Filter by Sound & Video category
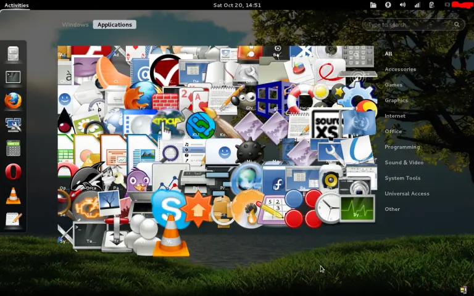The height and width of the screenshot is (296, 474). tap(404, 163)
